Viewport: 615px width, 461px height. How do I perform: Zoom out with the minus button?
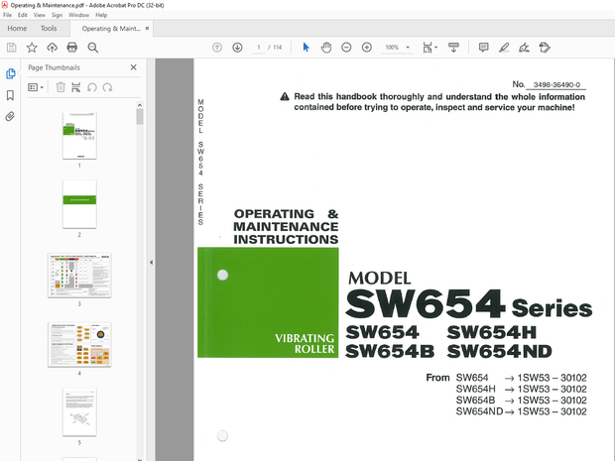tap(346, 48)
